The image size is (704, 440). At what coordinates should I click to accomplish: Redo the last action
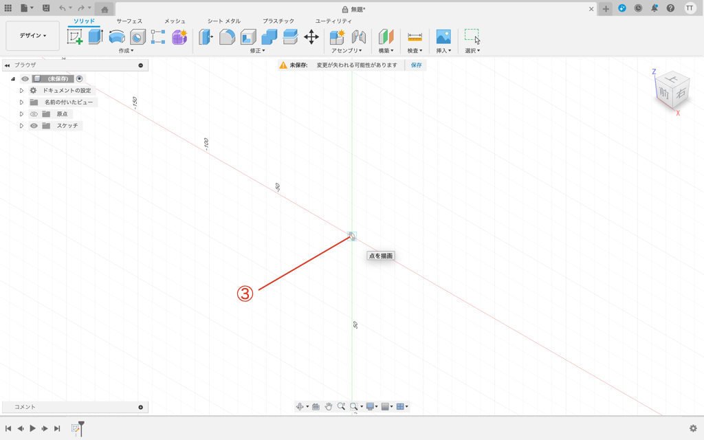click(81, 8)
